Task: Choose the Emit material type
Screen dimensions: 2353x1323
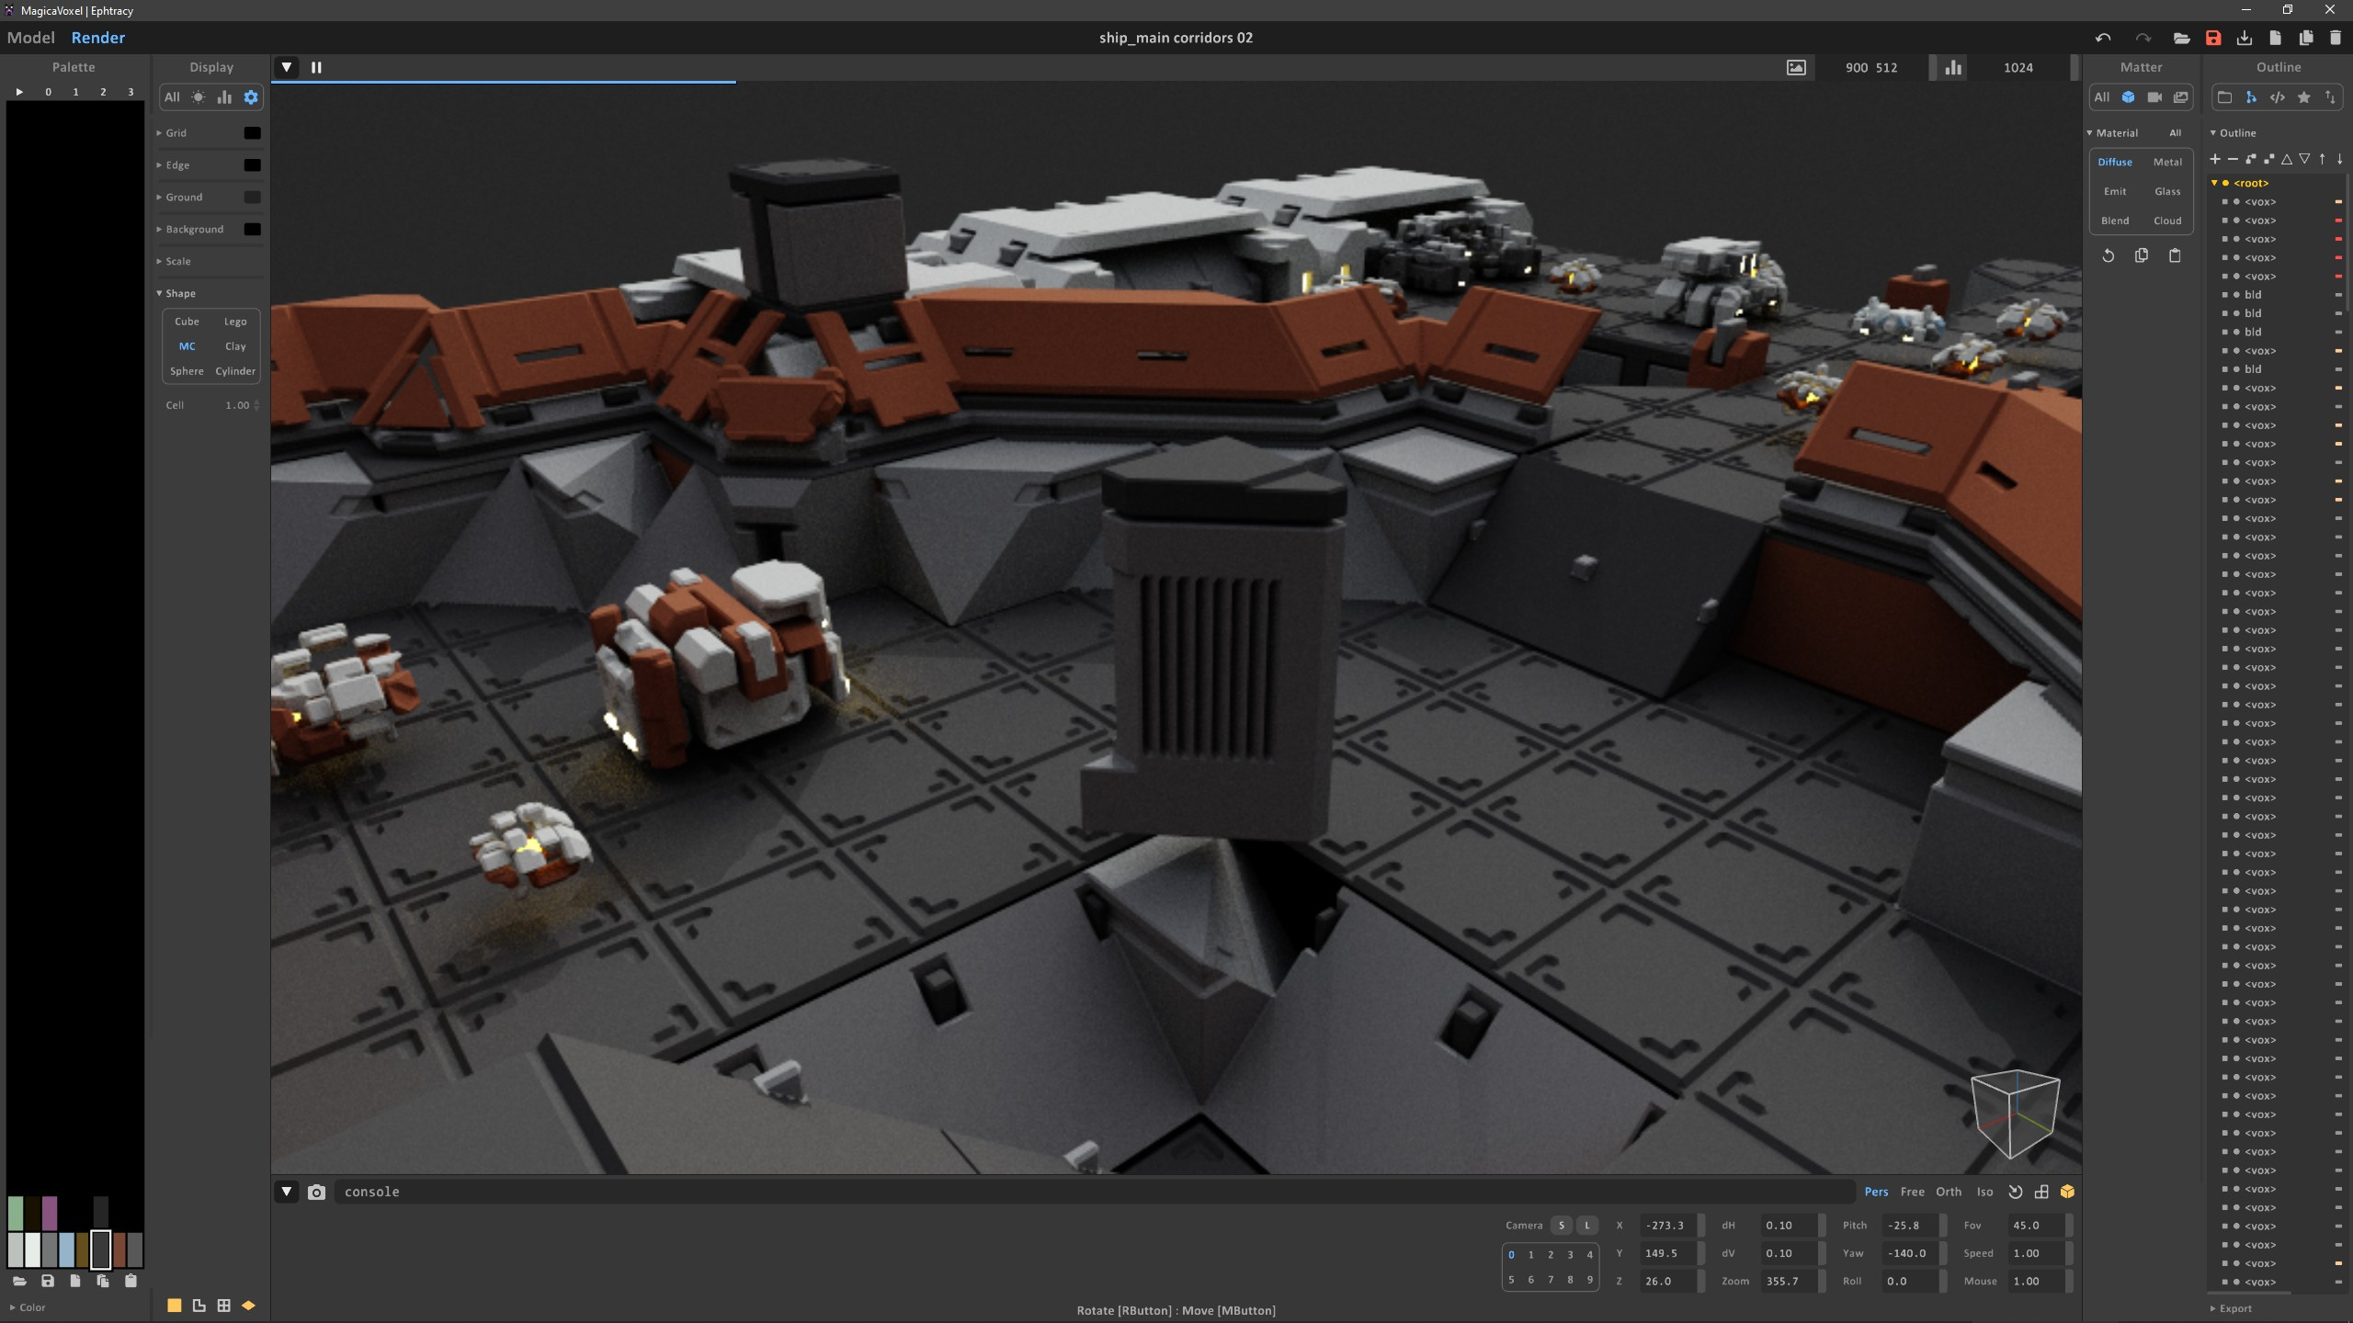Action: coord(2115,191)
